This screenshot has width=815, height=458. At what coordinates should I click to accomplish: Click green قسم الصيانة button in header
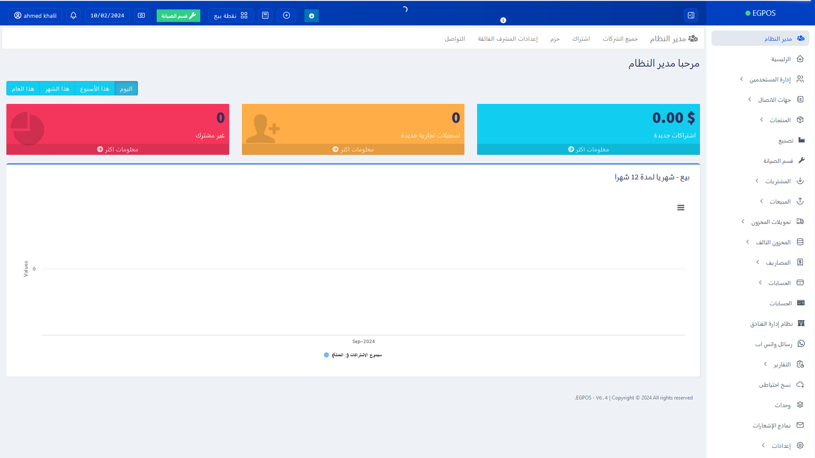pyautogui.click(x=178, y=16)
